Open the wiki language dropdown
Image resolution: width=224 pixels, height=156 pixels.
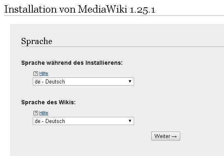[83, 121]
